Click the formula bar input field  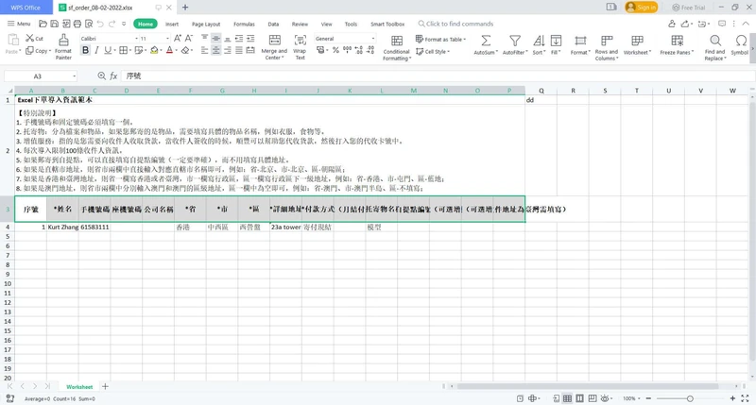[x=437, y=76]
